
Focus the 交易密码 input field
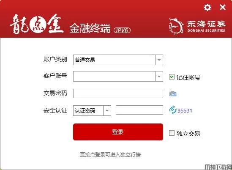118,93
